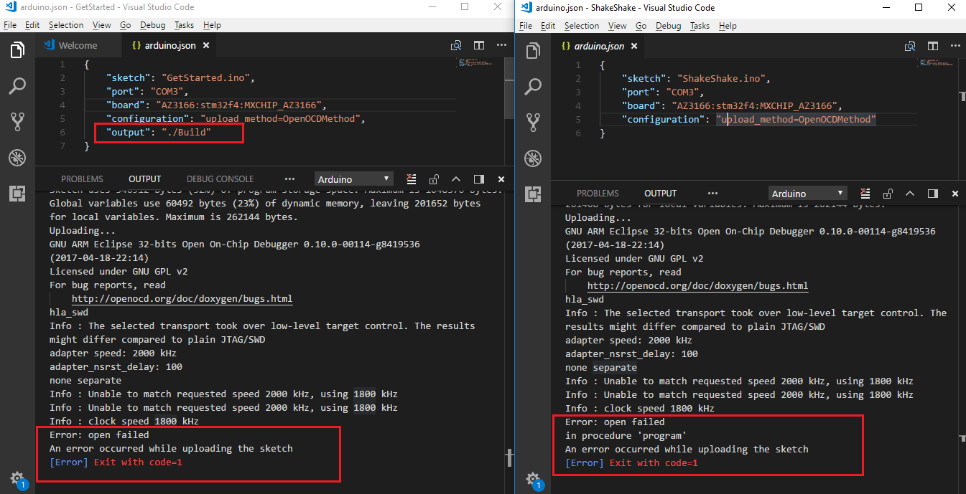Open editor More Actions in GetStarted window
This screenshot has height=494, width=966.
501,45
